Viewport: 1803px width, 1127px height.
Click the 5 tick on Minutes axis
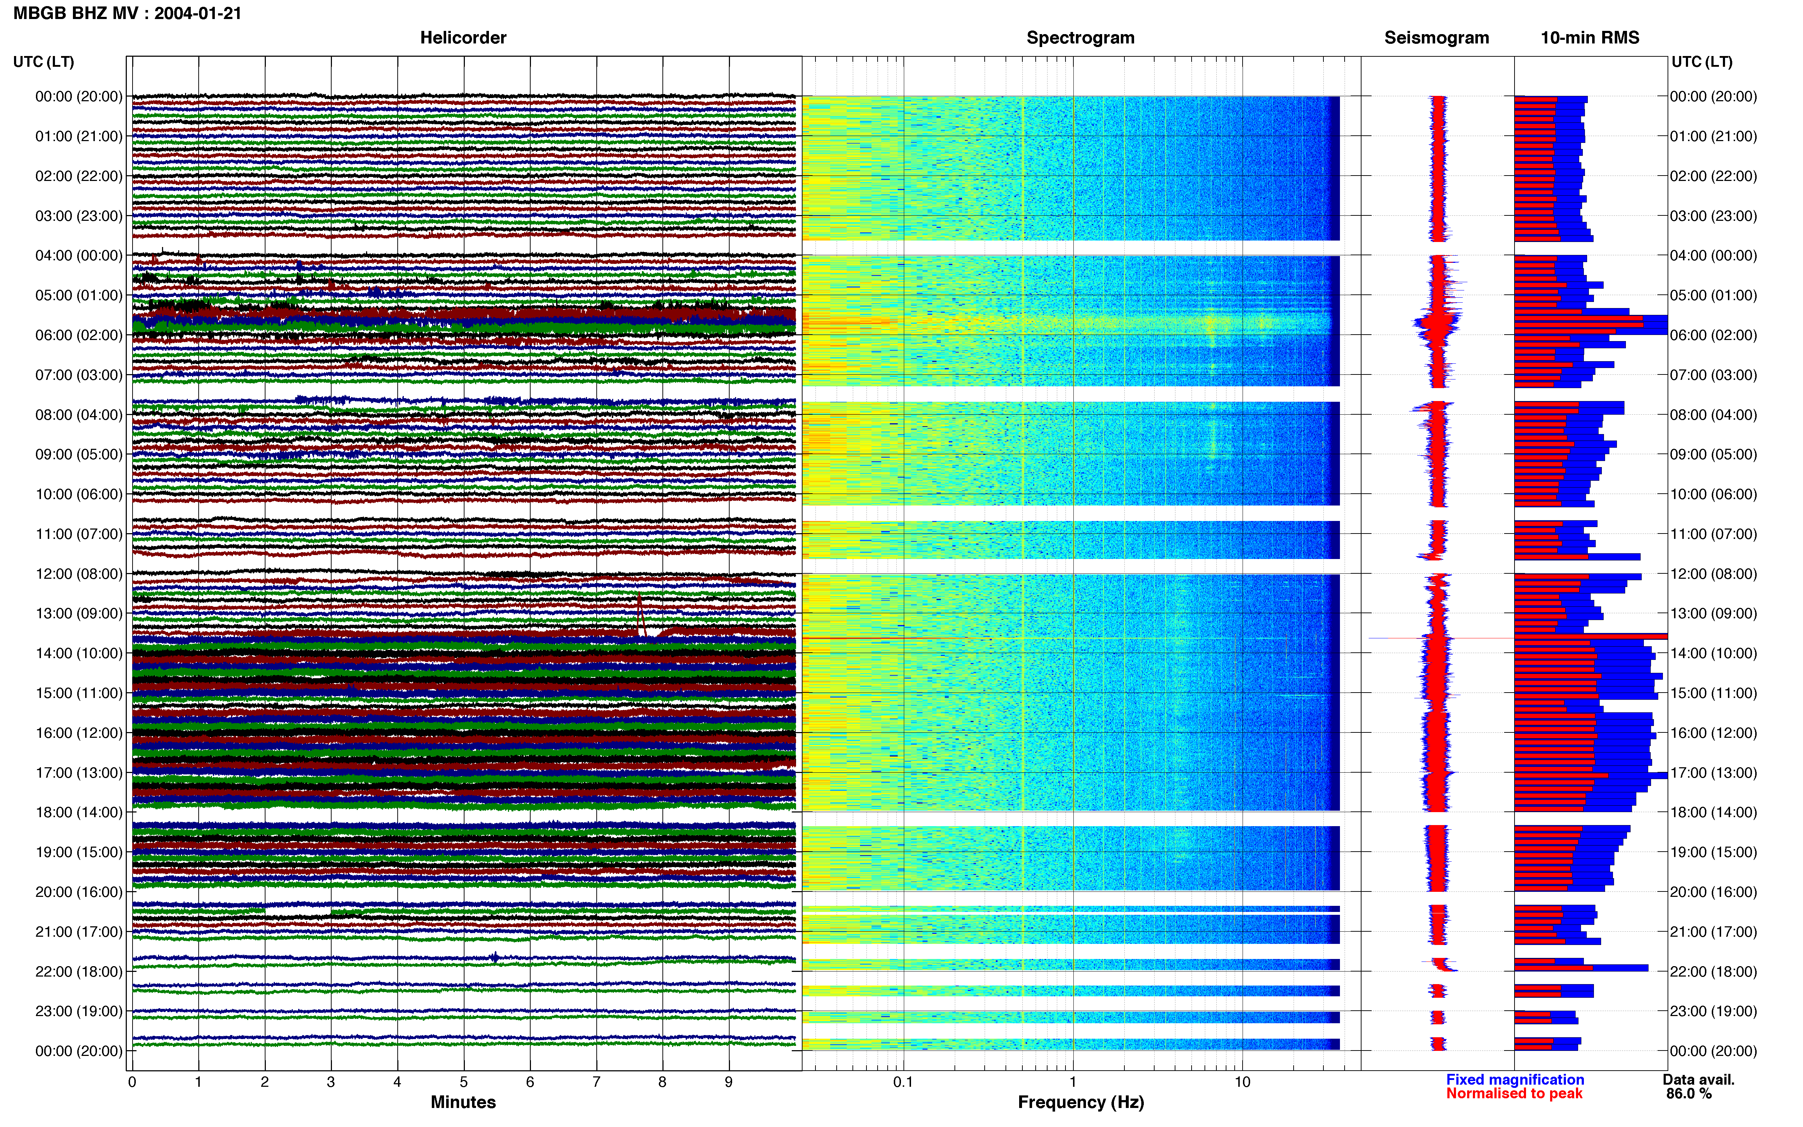click(x=464, y=1082)
